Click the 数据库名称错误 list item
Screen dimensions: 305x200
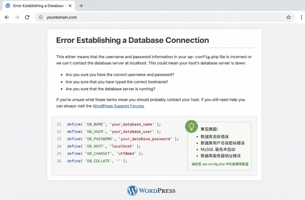[214, 137]
